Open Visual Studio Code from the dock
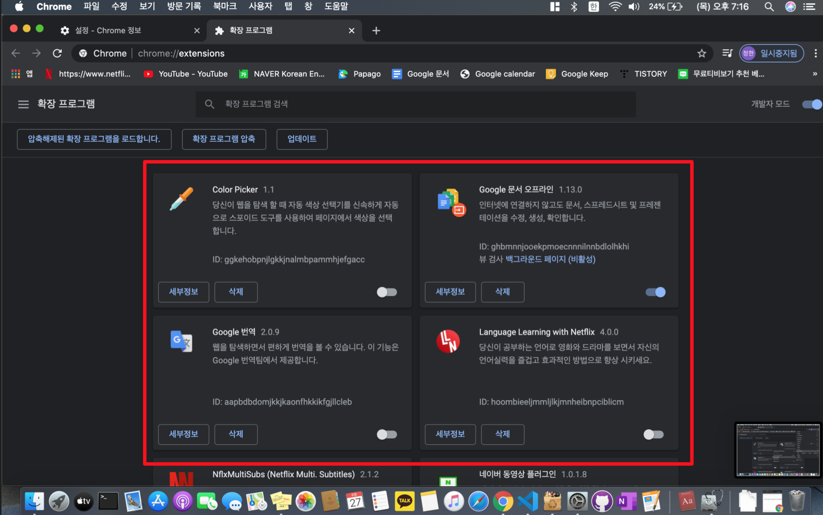The width and height of the screenshot is (823, 515). (528, 501)
